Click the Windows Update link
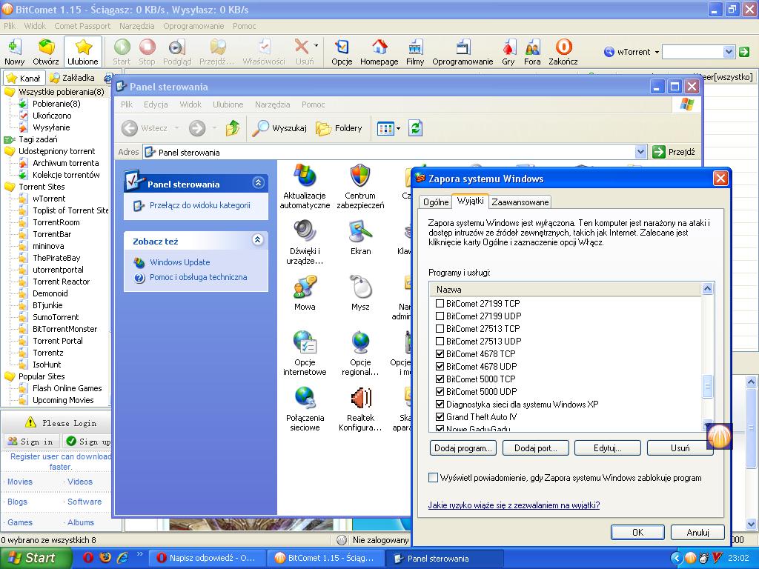 pos(179,262)
